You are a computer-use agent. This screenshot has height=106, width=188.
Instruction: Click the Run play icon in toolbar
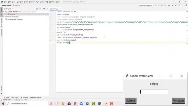(156, 5)
